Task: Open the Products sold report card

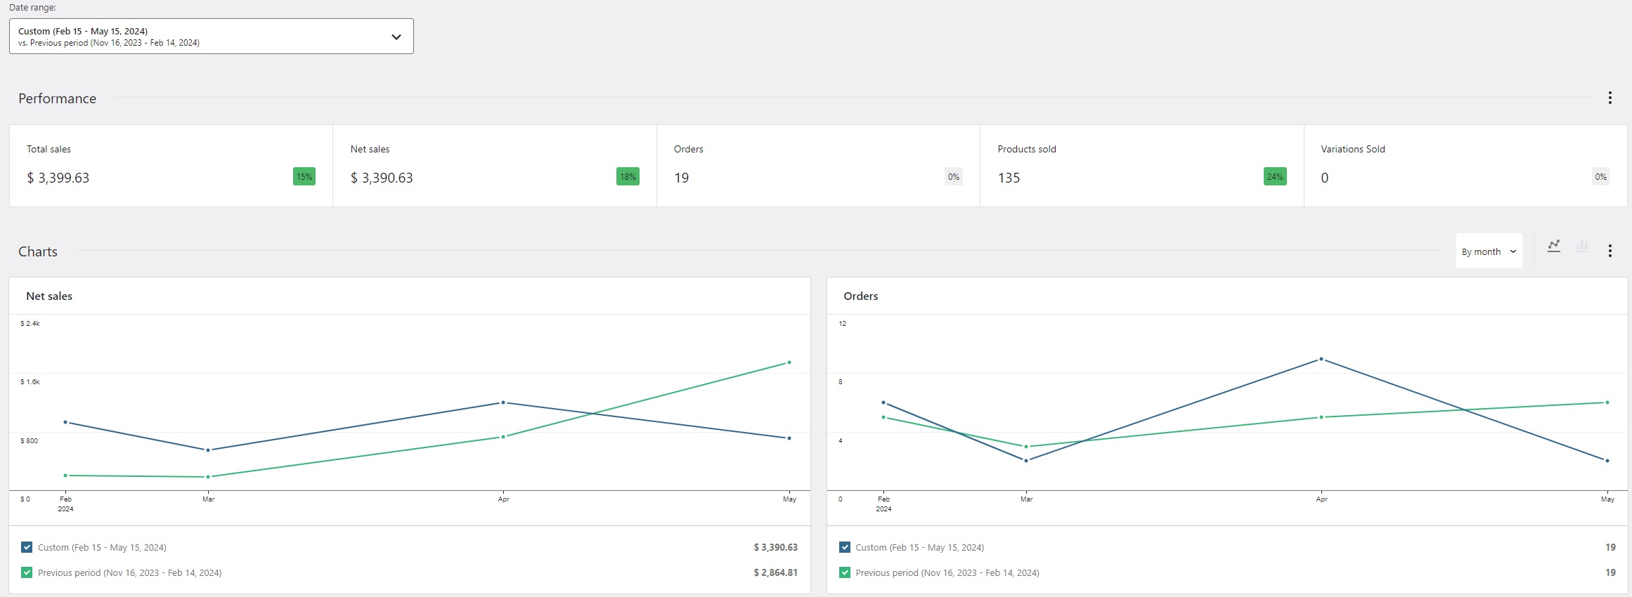Action: click(1141, 166)
